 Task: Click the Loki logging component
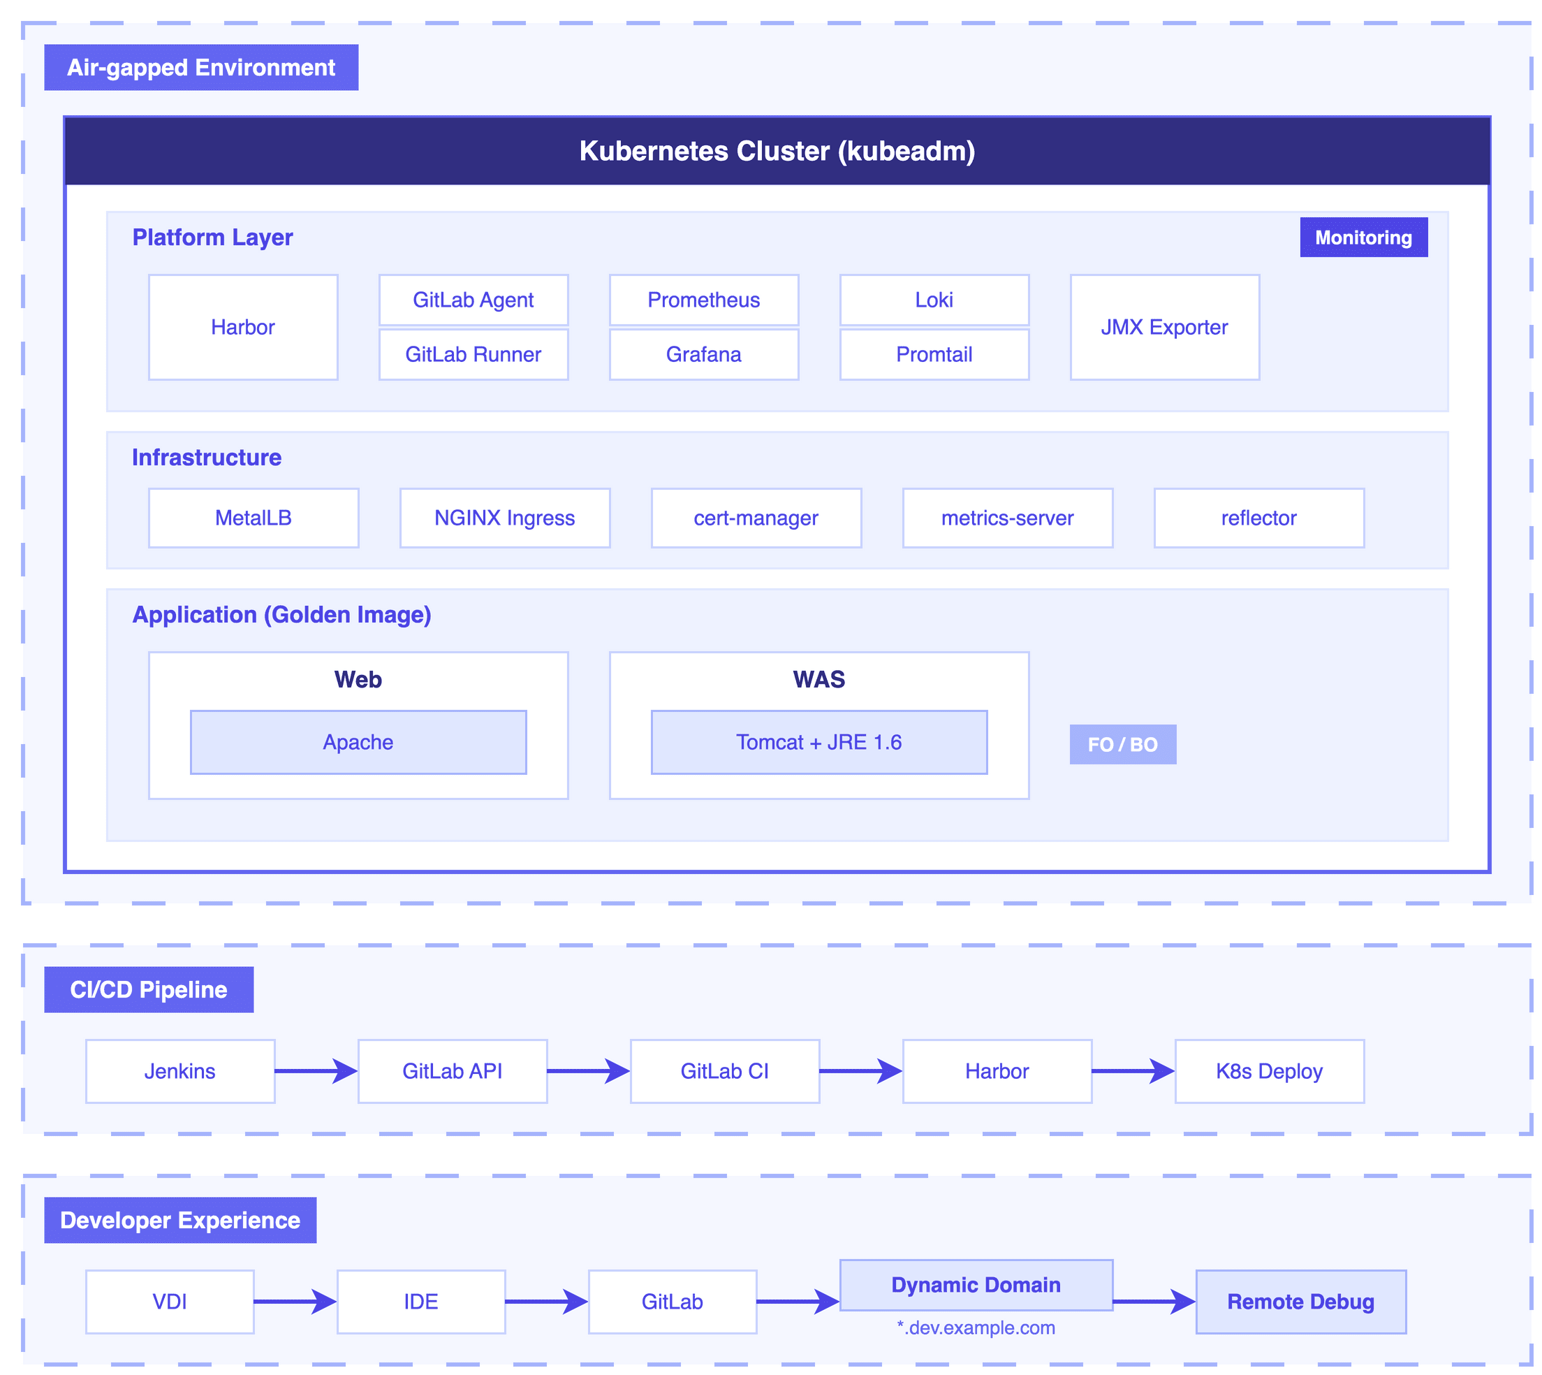click(x=934, y=299)
